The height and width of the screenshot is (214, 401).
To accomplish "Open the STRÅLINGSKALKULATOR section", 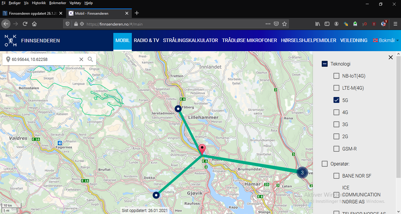I will 190,40.
